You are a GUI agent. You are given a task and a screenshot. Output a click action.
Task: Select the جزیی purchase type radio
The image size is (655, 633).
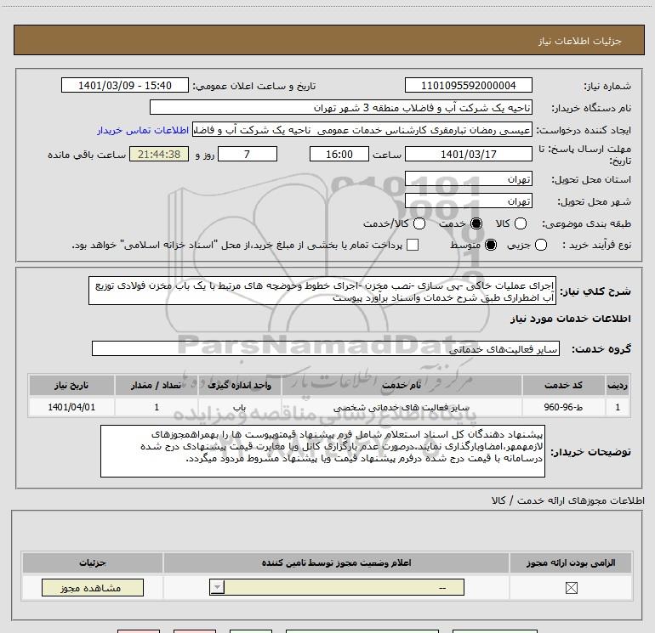[x=540, y=245]
